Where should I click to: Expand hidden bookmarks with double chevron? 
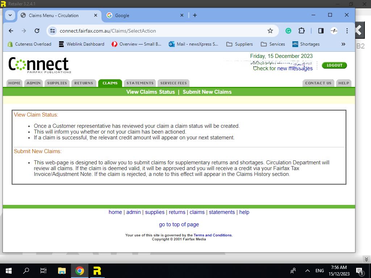(x=343, y=44)
